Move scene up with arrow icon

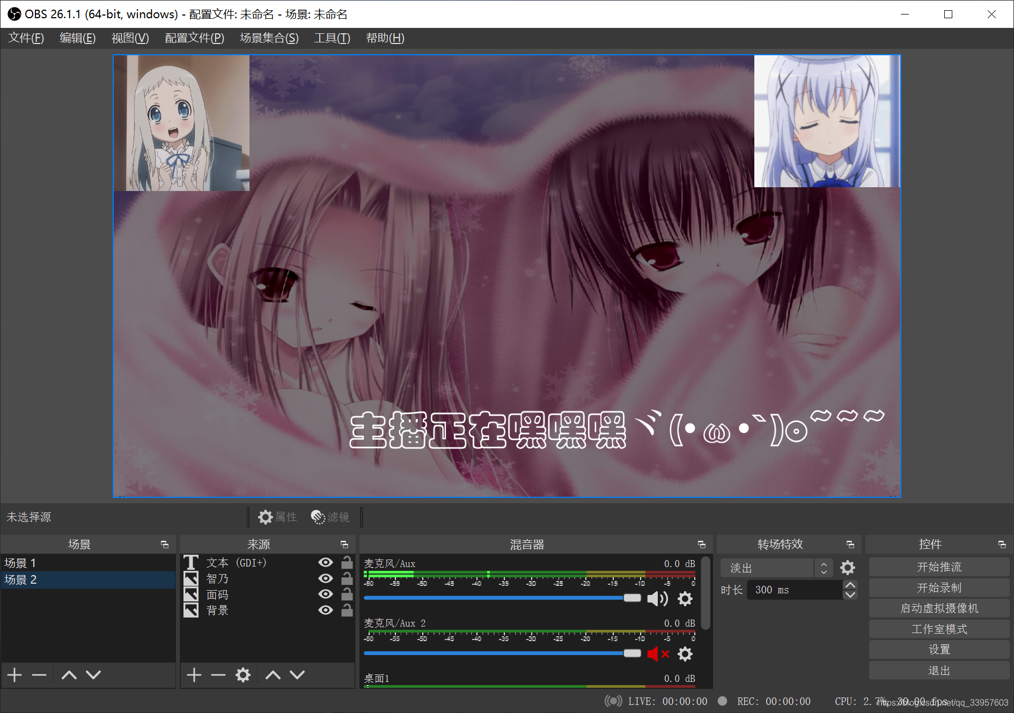[x=69, y=675]
